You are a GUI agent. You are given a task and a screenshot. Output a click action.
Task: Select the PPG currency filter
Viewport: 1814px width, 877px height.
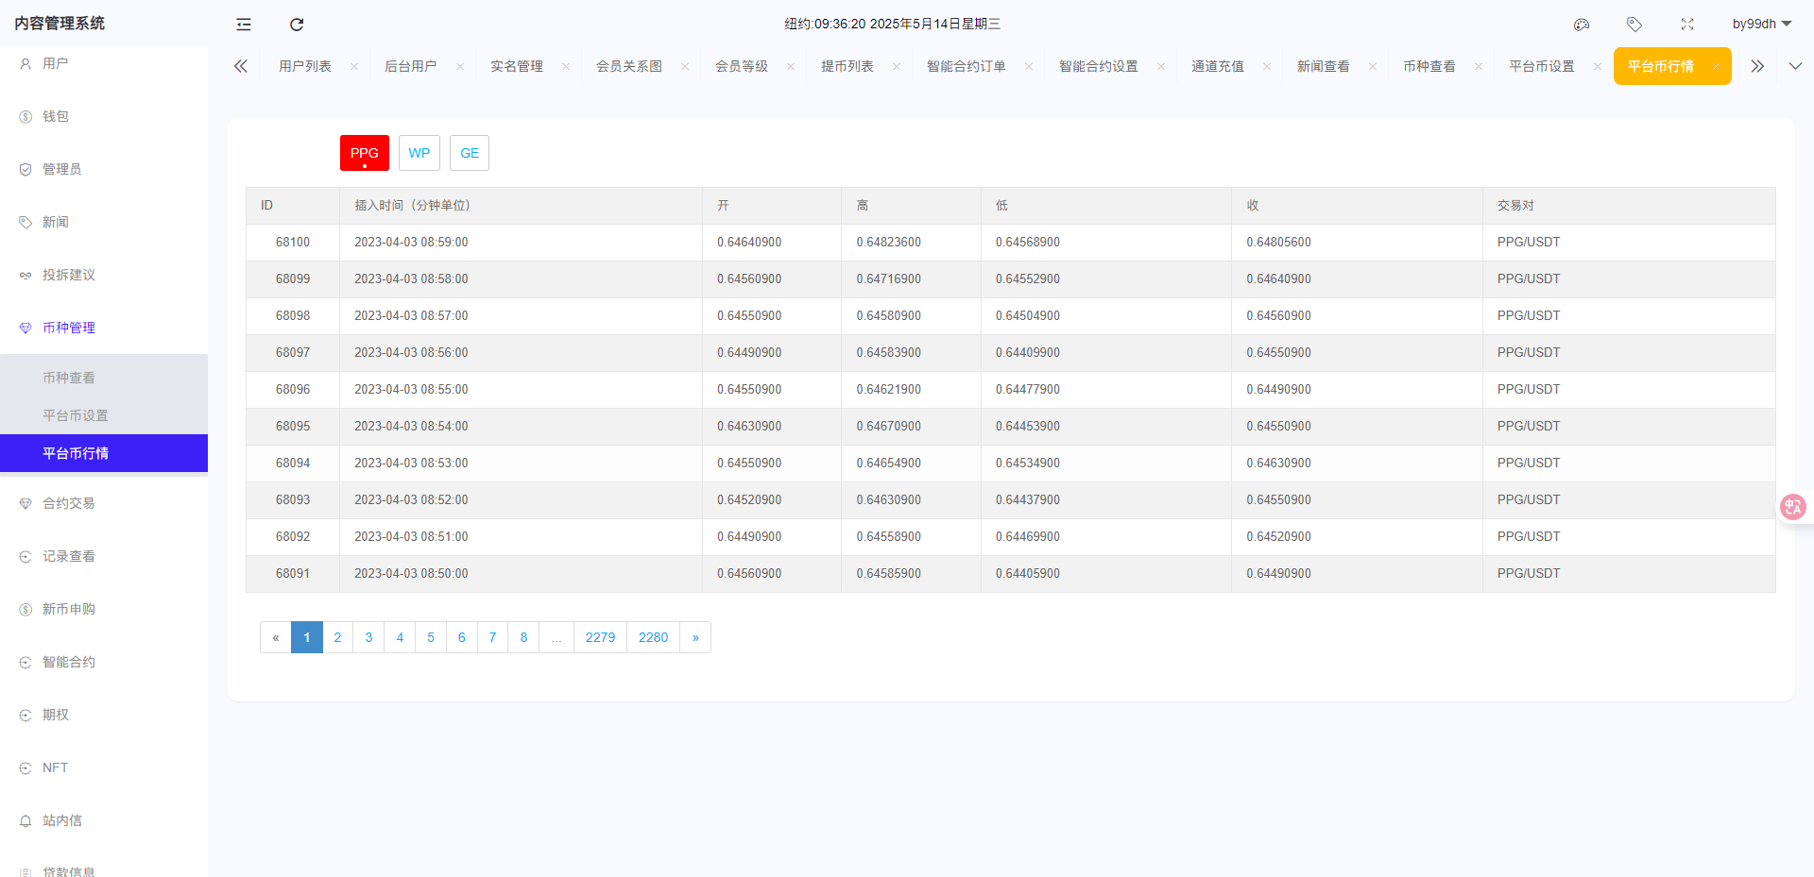pyautogui.click(x=364, y=152)
